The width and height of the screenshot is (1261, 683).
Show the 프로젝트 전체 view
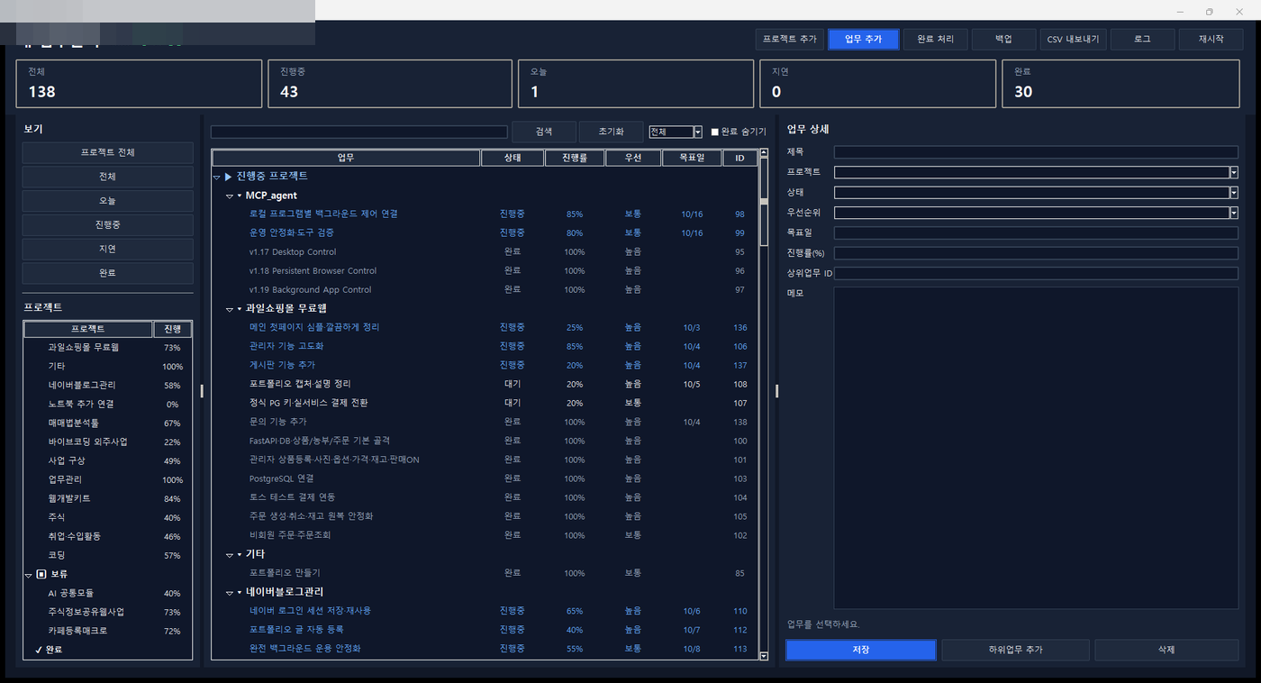[x=107, y=152]
